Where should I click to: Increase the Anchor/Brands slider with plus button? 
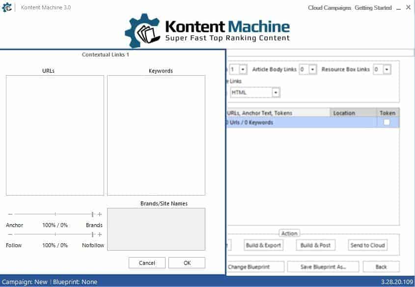click(x=100, y=214)
